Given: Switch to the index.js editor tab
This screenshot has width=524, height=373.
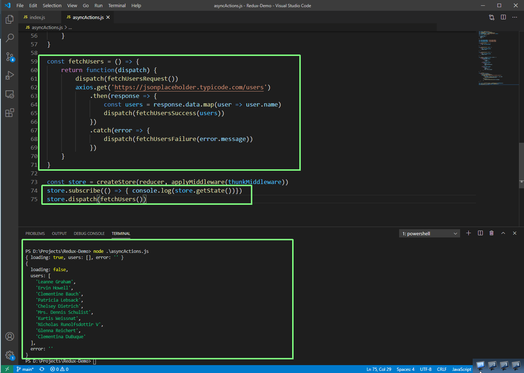Looking at the screenshot, I should 40,17.
